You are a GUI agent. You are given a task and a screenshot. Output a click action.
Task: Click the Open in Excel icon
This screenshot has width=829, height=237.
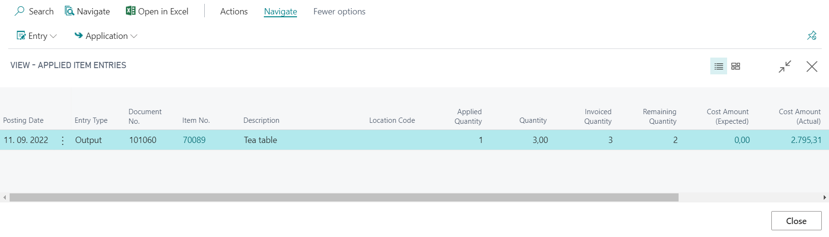pyautogui.click(x=130, y=11)
